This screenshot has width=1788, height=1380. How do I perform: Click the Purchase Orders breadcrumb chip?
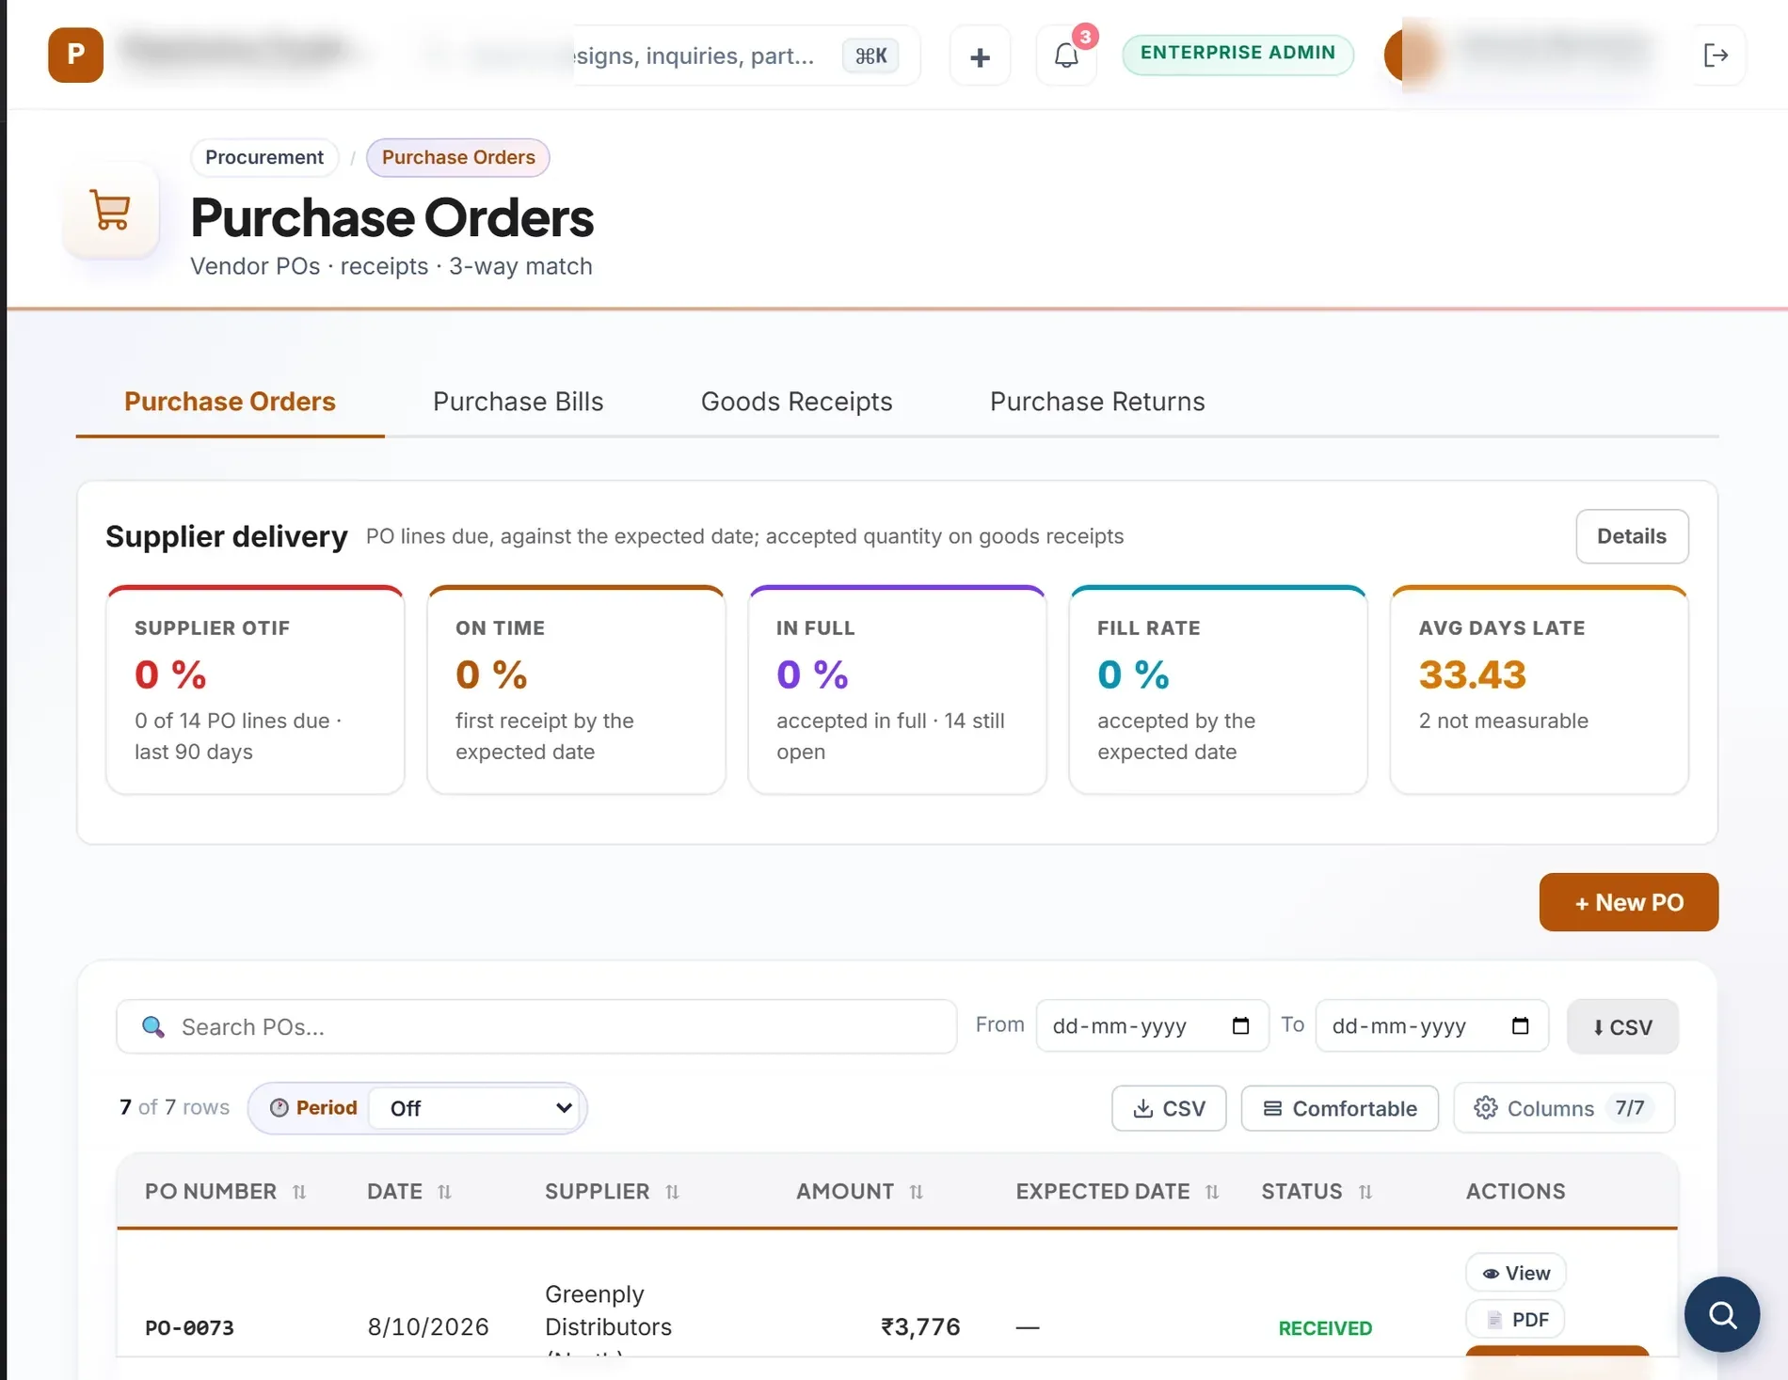[x=458, y=157]
